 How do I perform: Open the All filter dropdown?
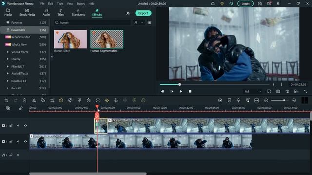(x=138, y=23)
